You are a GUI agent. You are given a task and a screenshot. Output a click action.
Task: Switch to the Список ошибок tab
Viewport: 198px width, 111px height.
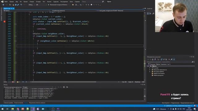tap(8, 103)
